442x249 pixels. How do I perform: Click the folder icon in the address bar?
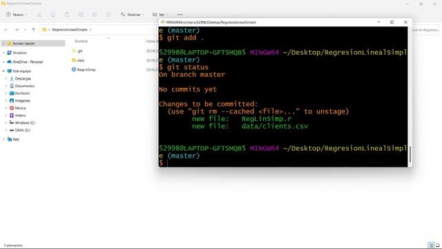coord(44,30)
